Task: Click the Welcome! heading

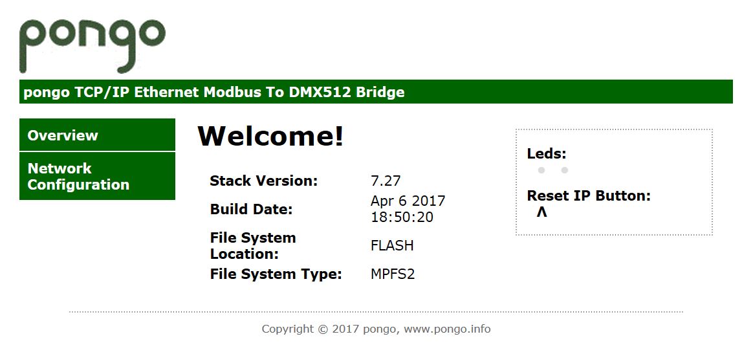Action: [270, 135]
